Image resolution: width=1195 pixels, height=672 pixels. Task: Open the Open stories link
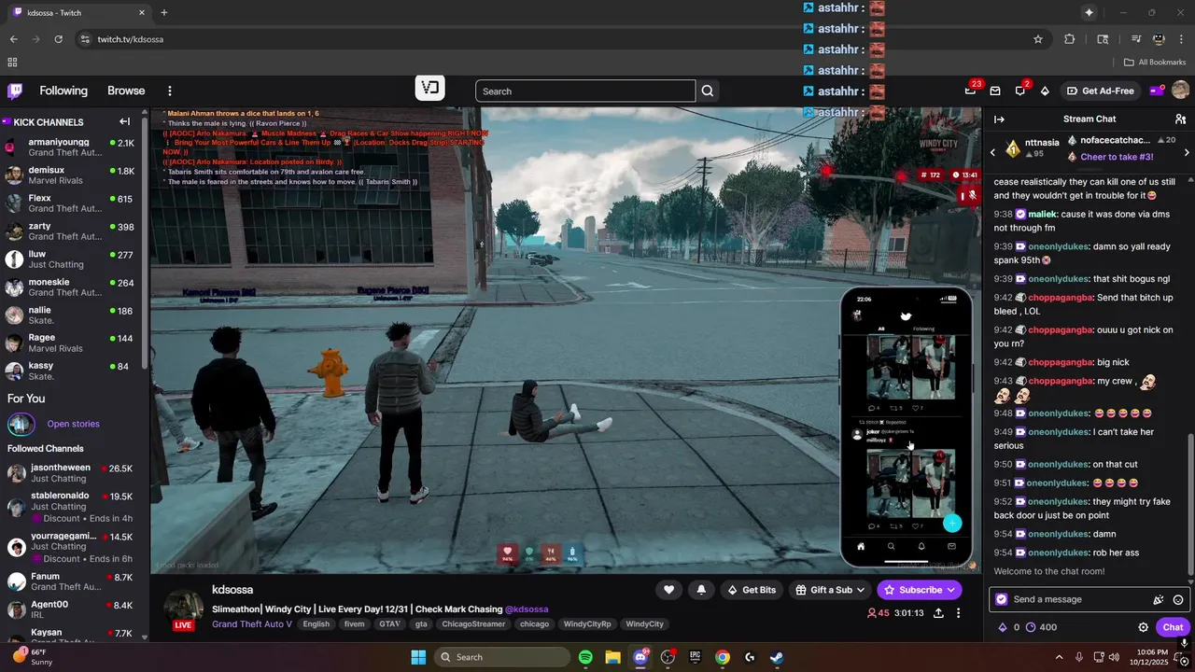click(x=73, y=424)
